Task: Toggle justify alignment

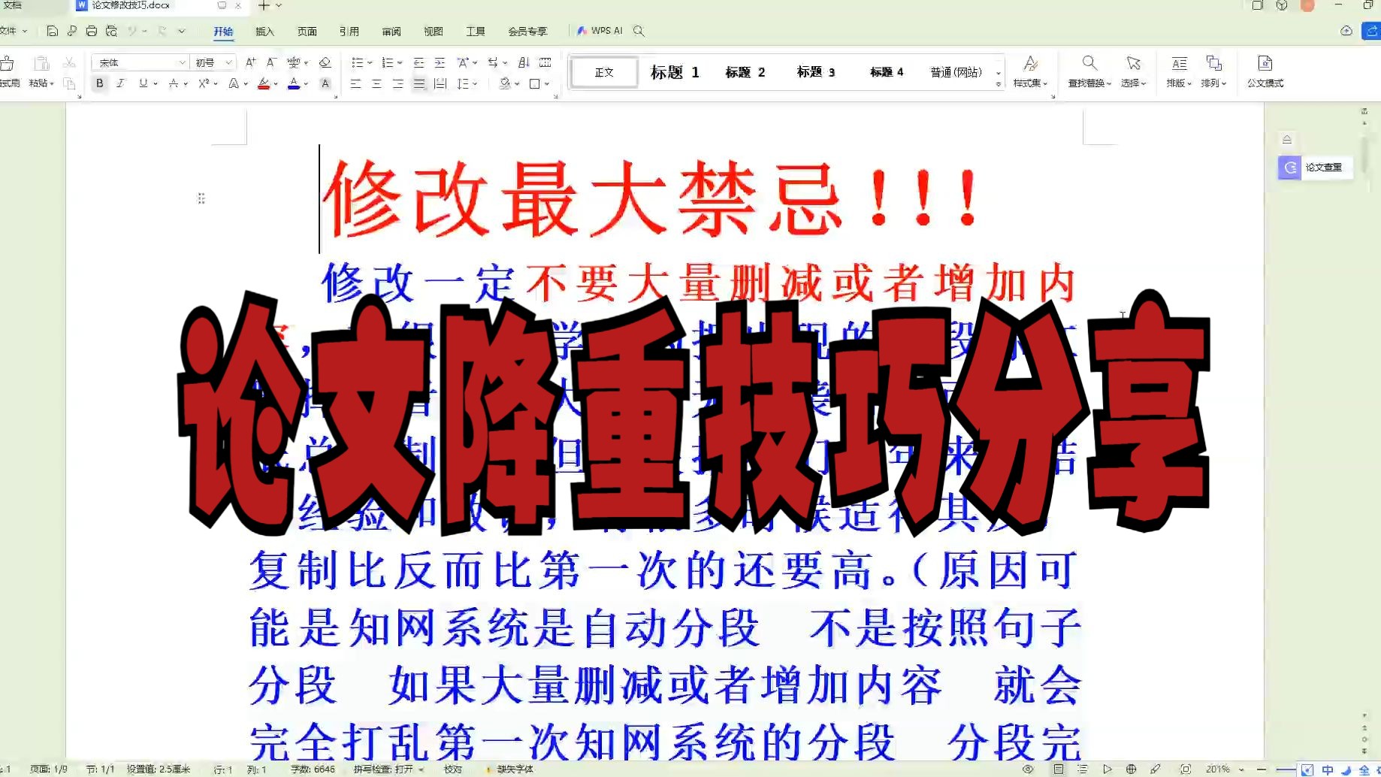Action: (x=419, y=83)
